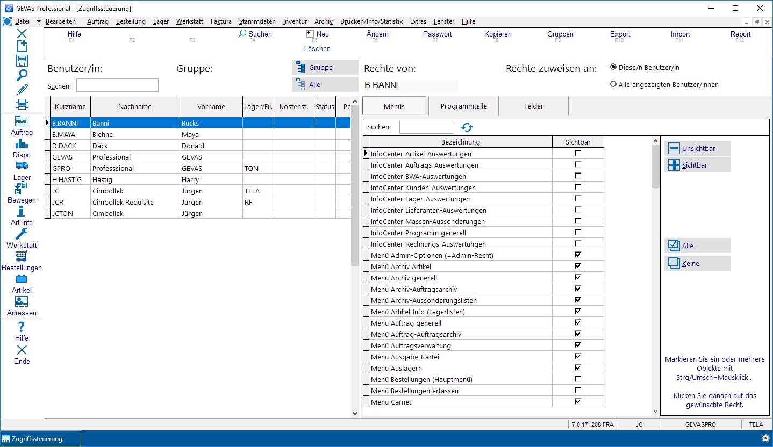Click the Keine button
773x447 pixels.
(x=698, y=263)
